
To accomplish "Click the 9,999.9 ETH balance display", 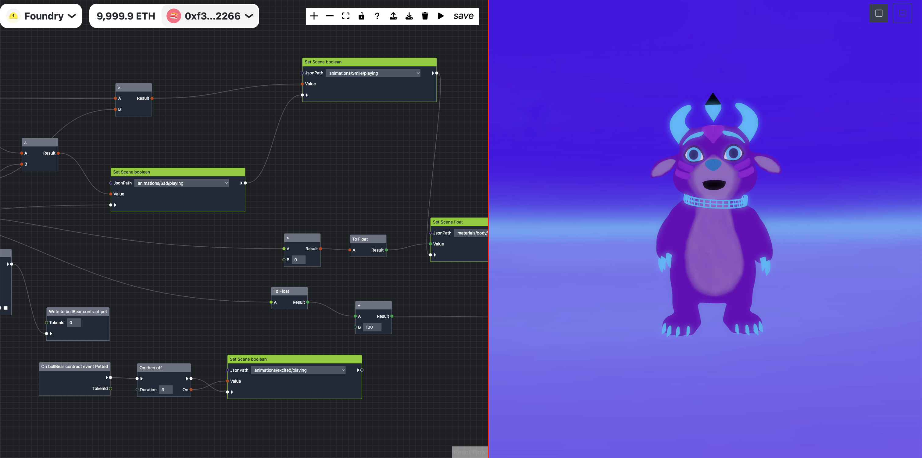I will coord(126,16).
